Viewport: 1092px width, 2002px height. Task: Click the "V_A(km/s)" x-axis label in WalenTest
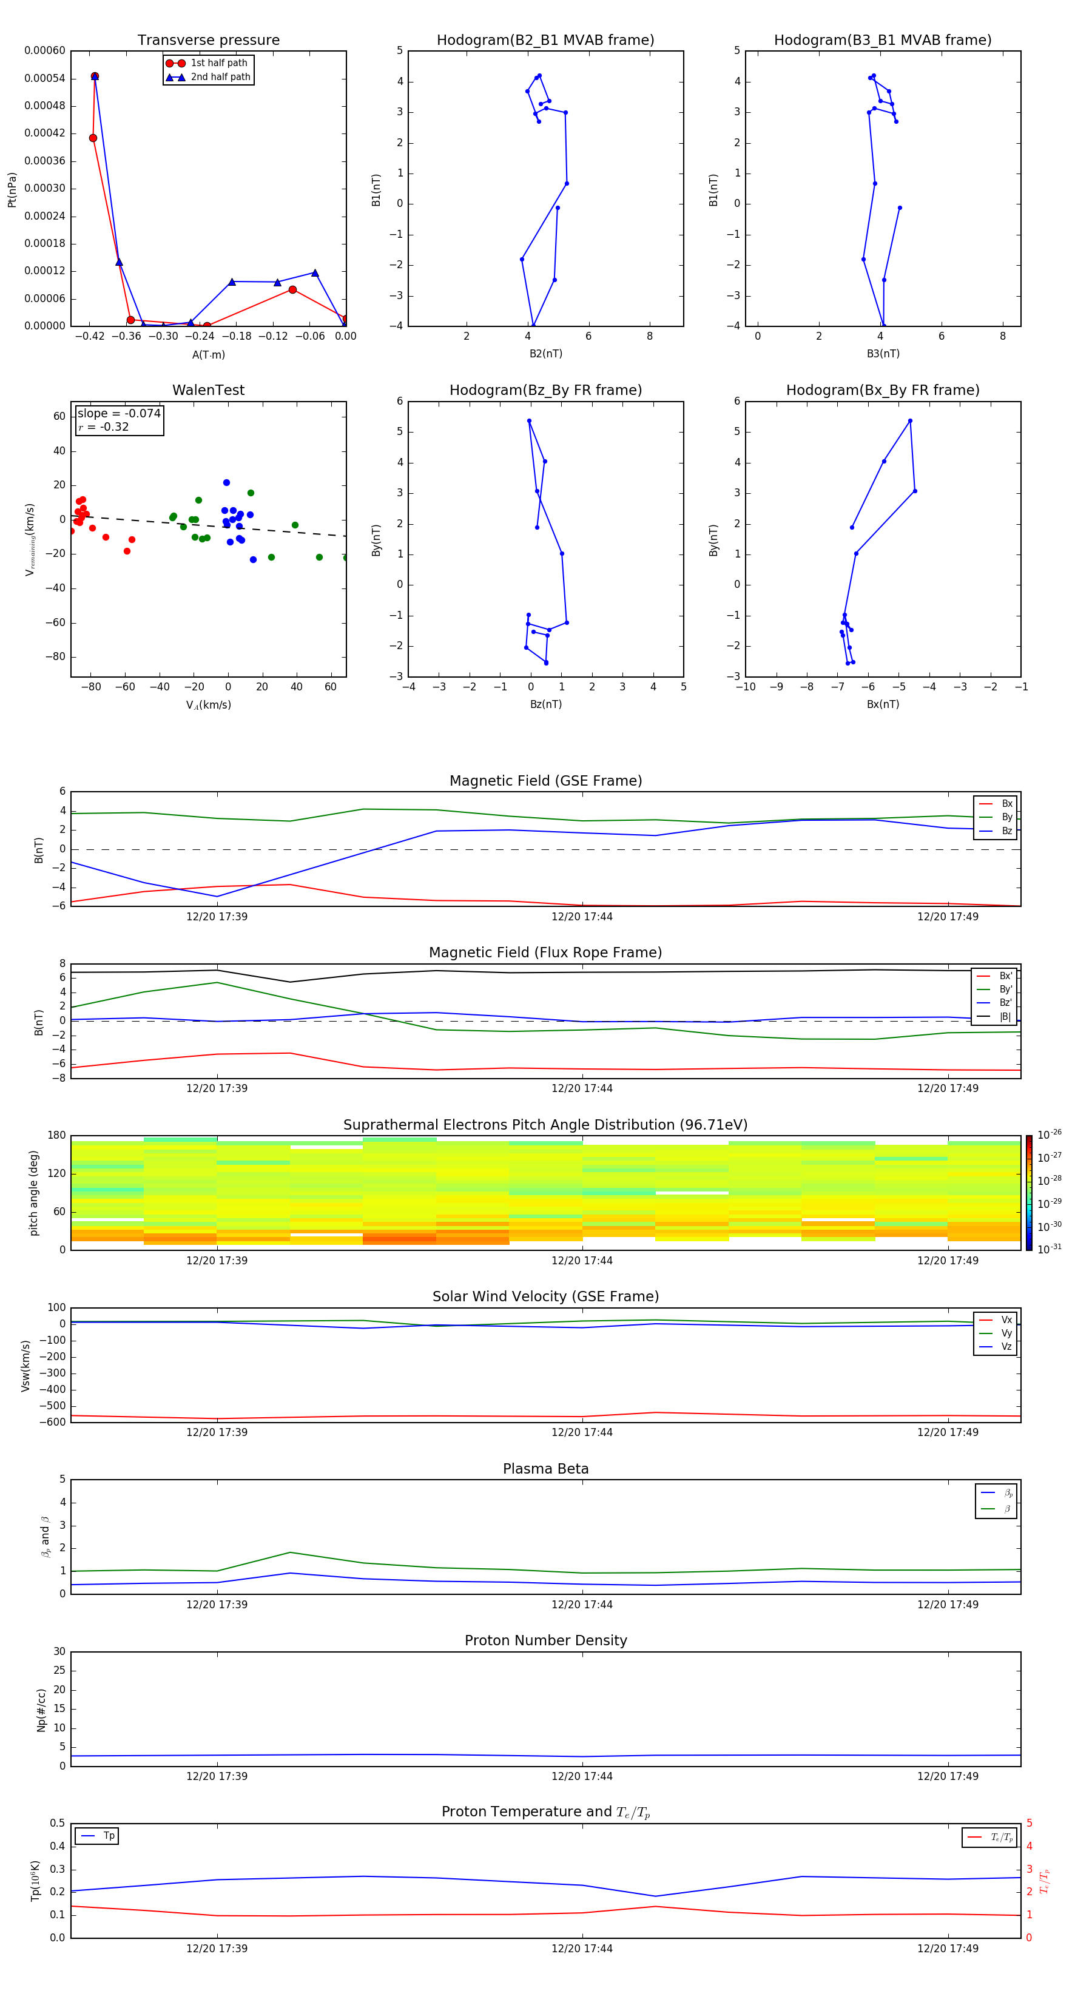(208, 705)
